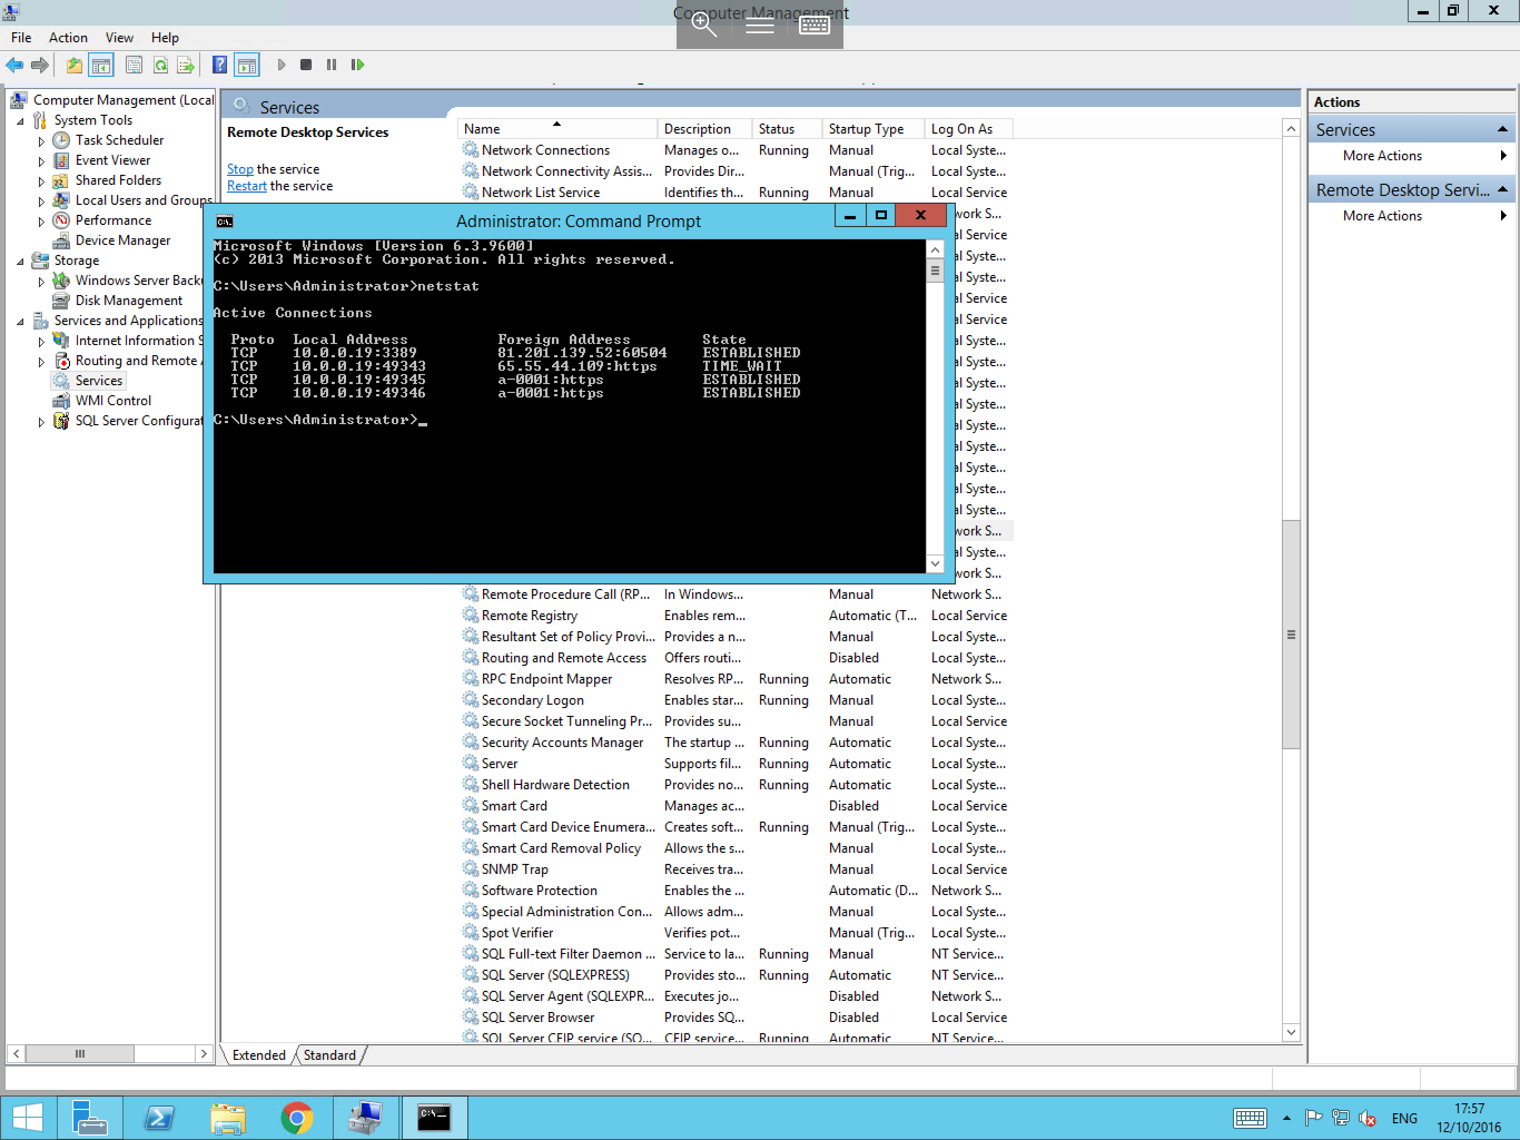Restart the service using the restart toolbar icon
The image size is (1520, 1140).
pyautogui.click(x=357, y=65)
